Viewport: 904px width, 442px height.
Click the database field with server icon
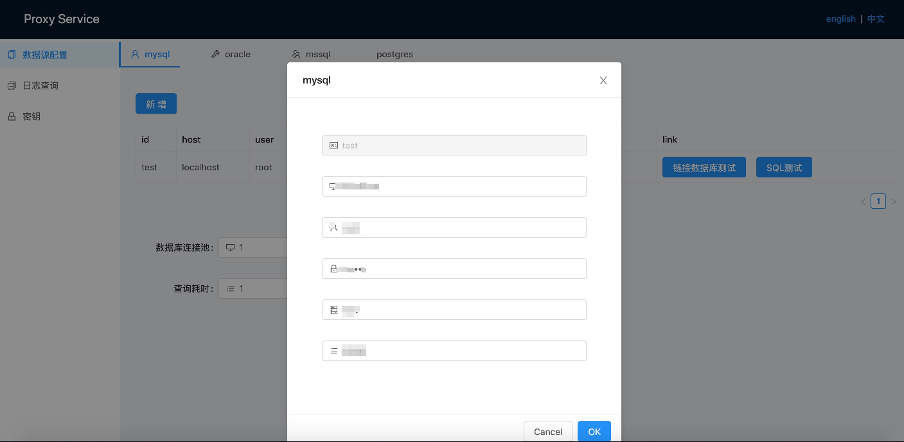[454, 310]
